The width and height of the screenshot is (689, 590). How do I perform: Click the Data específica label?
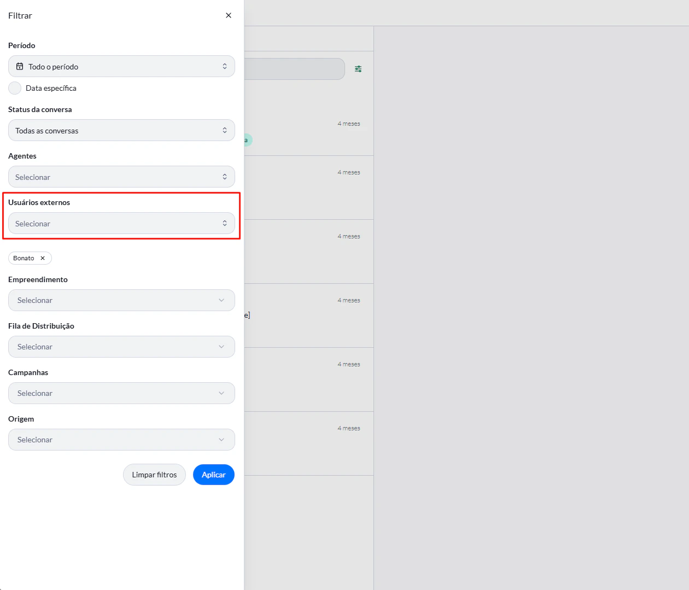tap(51, 88)
